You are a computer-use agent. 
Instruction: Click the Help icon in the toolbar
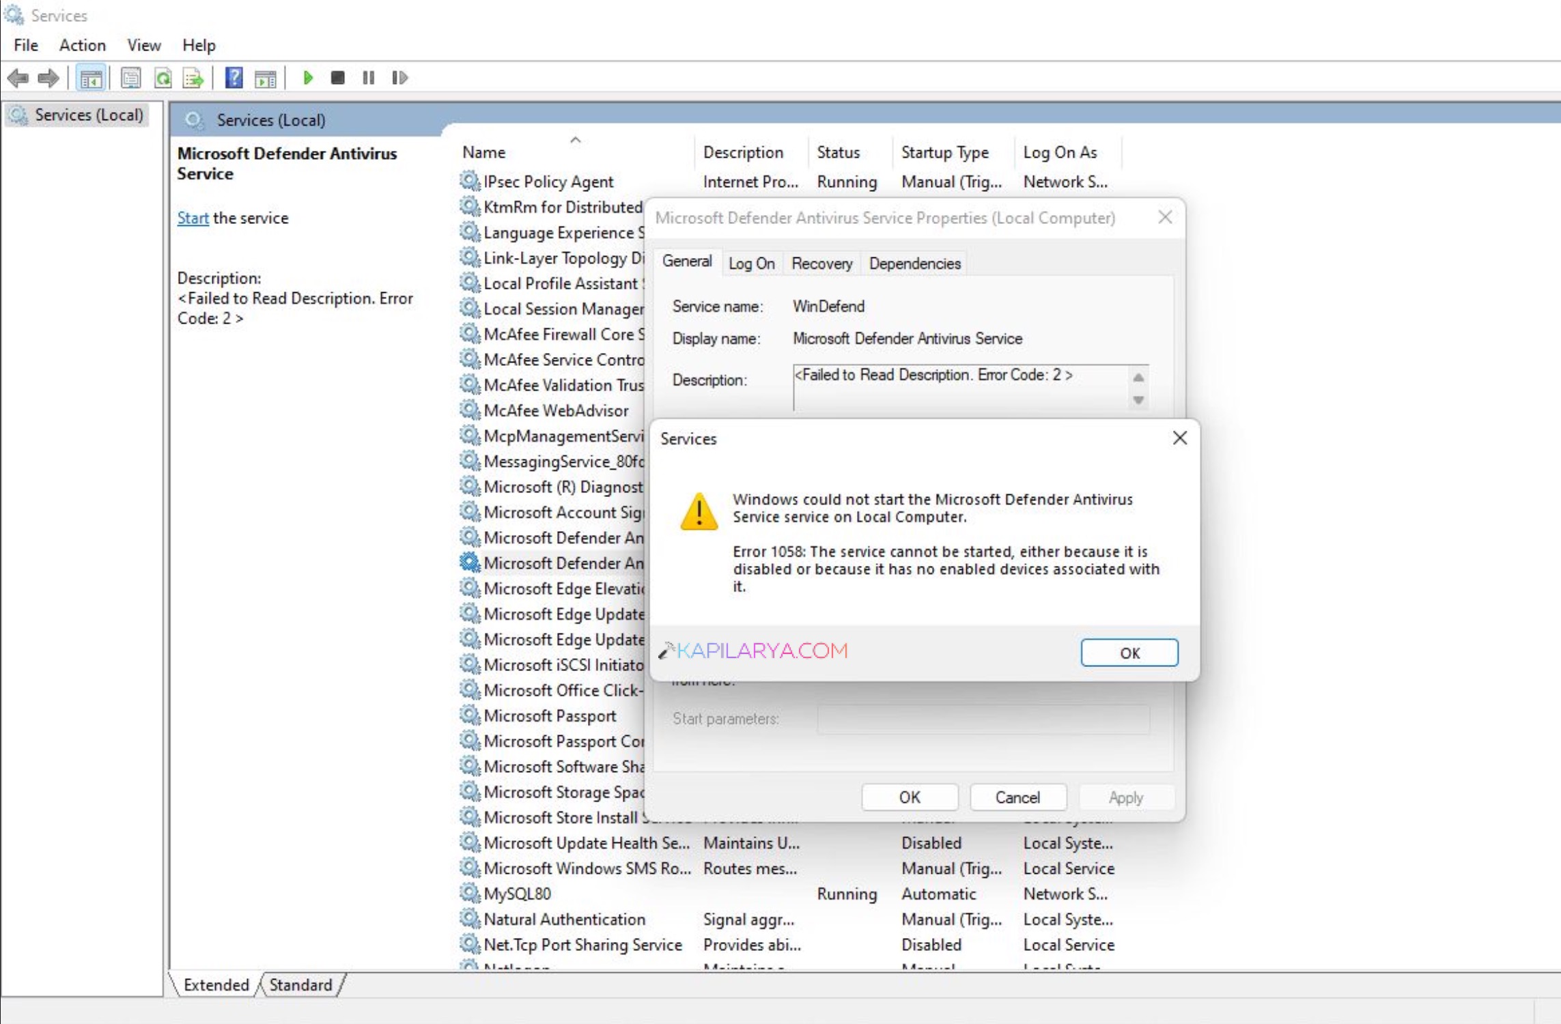pyautogui.click(x=233, y=78)
